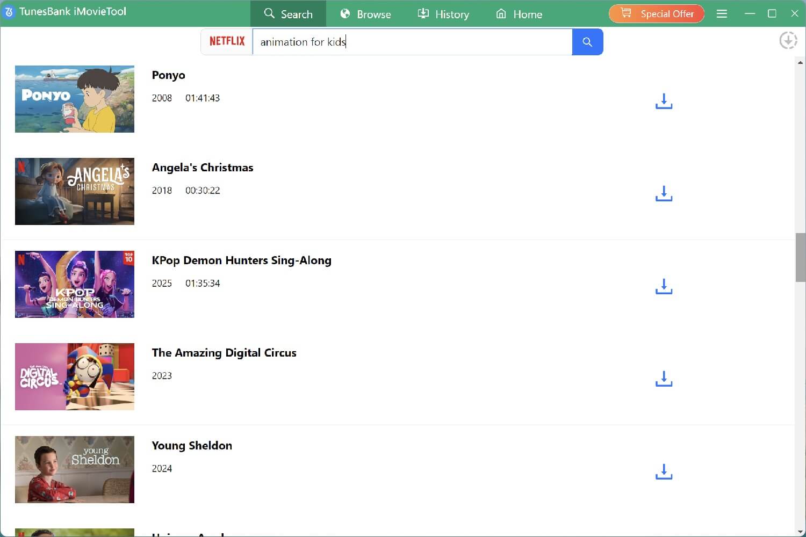806x537 pixels.
Task: Open the Browse section
Action: (365, 14)
